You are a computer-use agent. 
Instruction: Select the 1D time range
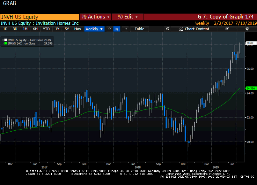(x=5, y=29)
